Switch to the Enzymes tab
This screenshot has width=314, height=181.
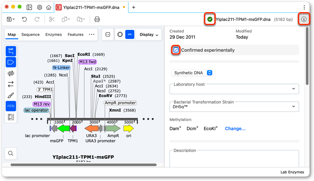pyautogui.click(x=53, y=35)
